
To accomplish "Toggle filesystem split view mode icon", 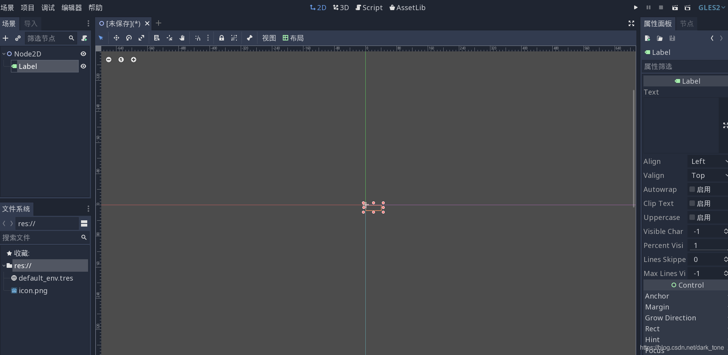I will coord(84,223).
